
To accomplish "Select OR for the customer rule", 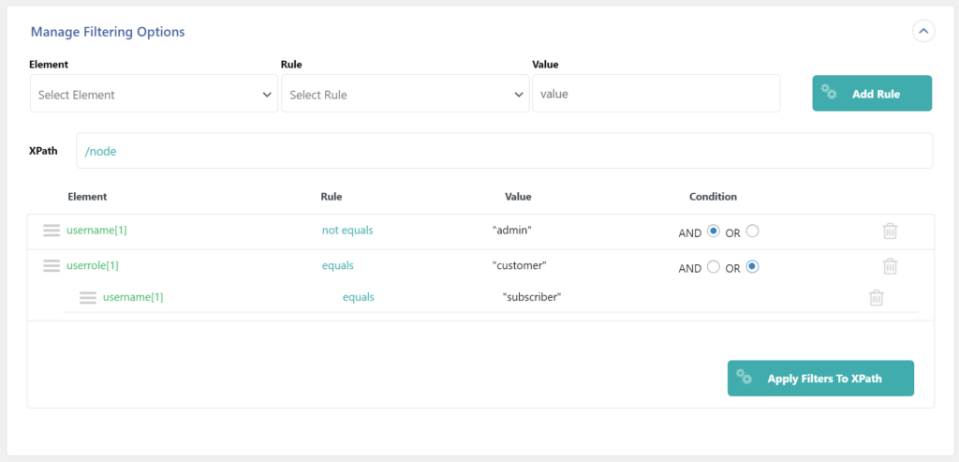I will pyautogui.click(x=753, y=267).
